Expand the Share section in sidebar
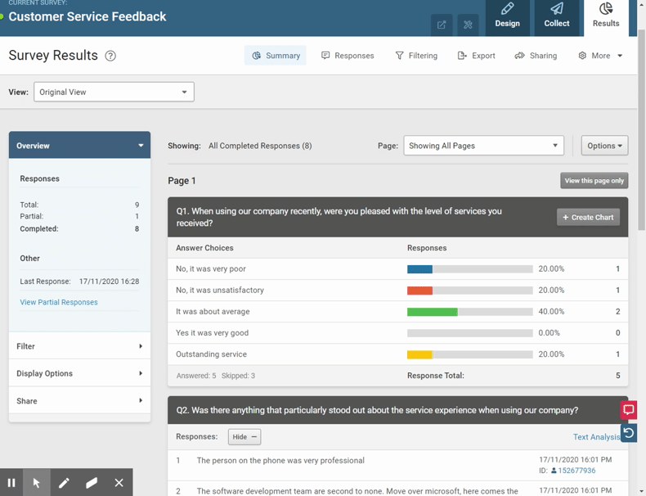This screenshot has height=496, width=646. coord(79,400)
